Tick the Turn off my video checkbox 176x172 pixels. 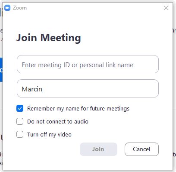pos(20,134)
